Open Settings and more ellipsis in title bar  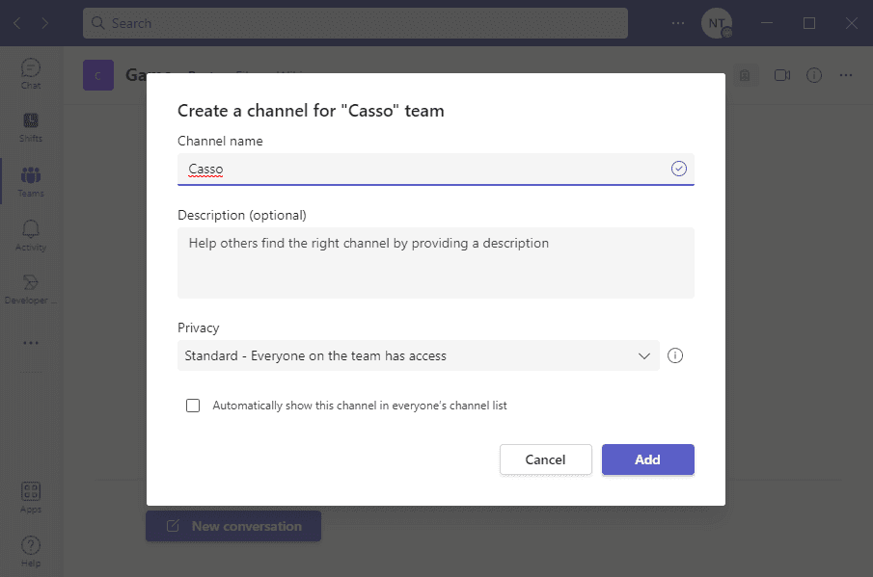678,23
